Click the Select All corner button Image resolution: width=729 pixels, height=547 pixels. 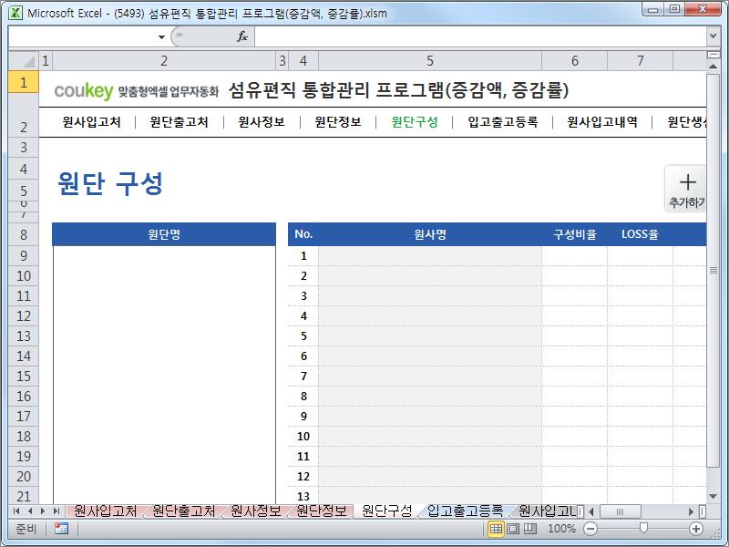[x=24, y=60]
